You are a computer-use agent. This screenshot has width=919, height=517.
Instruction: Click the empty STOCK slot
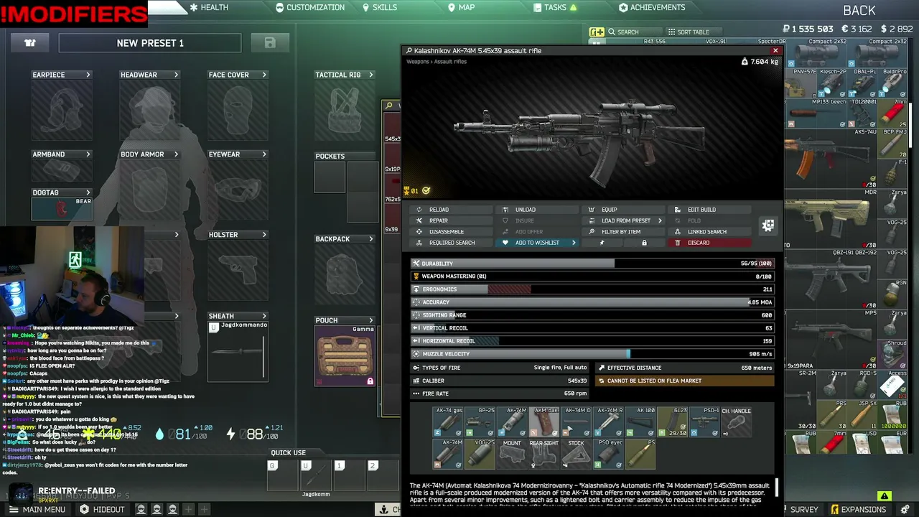coord(576,455)
